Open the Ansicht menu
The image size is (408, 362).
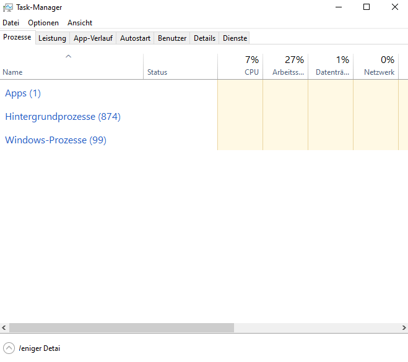(80, 23)
